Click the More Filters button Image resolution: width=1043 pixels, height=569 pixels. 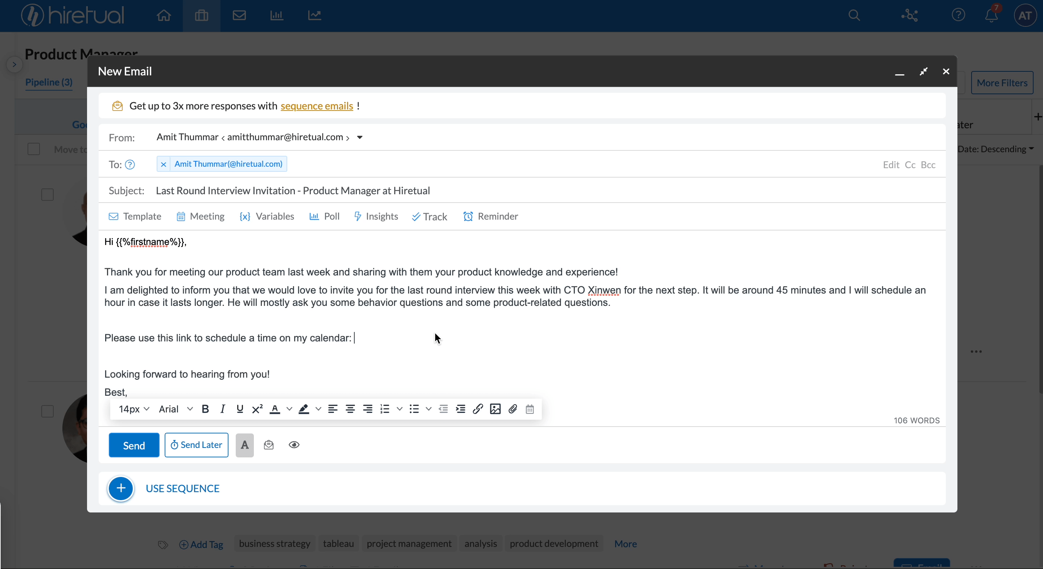point(1002,83)
